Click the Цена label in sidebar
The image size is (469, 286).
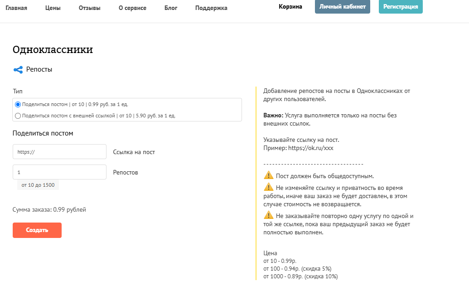point(270,253)
